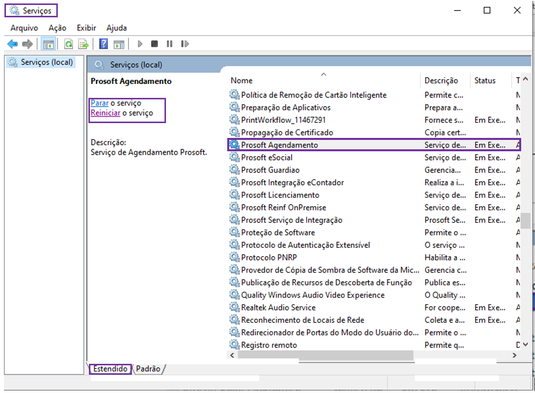Select Serviços (local) in the tree
The width and height of the screenshot is (535, 393).
coord(41,62)
